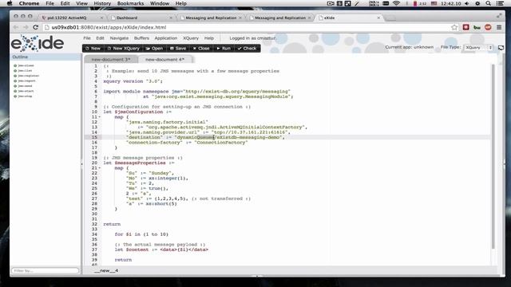This screenshot has width=511, height=287.
Task: Open the Buffers menu
Action: pos(141,38)
